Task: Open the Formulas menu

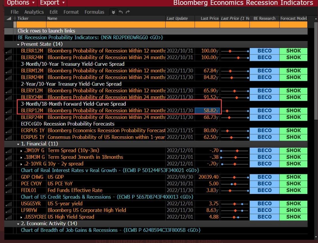Action: (94, 12)
